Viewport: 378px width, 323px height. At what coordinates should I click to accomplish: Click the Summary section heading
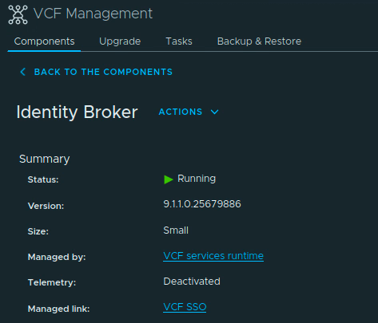(44, 159)
